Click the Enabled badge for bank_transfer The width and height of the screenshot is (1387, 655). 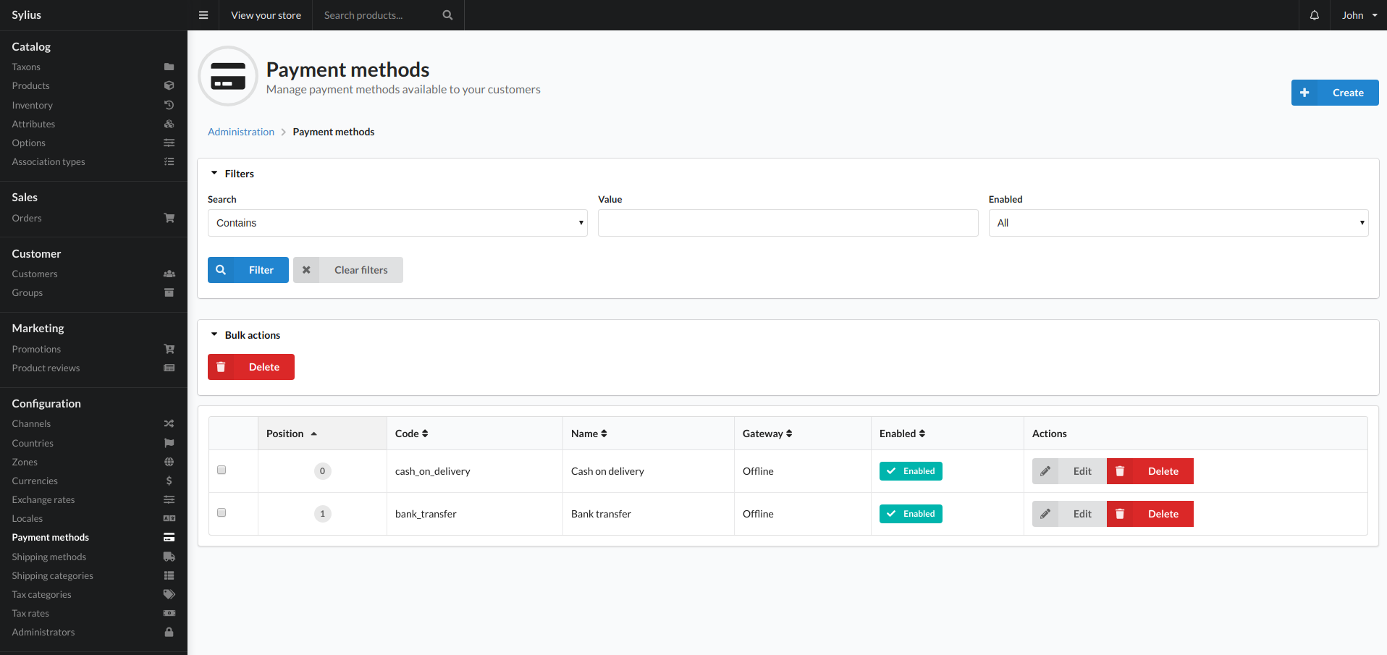(911, 514)
